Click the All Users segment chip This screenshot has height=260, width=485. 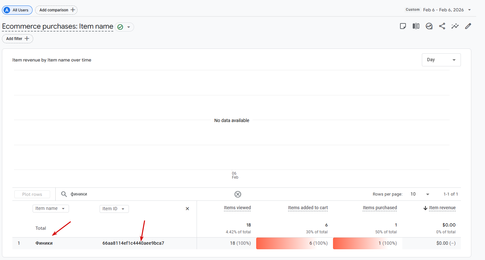(x=17, y=10)
